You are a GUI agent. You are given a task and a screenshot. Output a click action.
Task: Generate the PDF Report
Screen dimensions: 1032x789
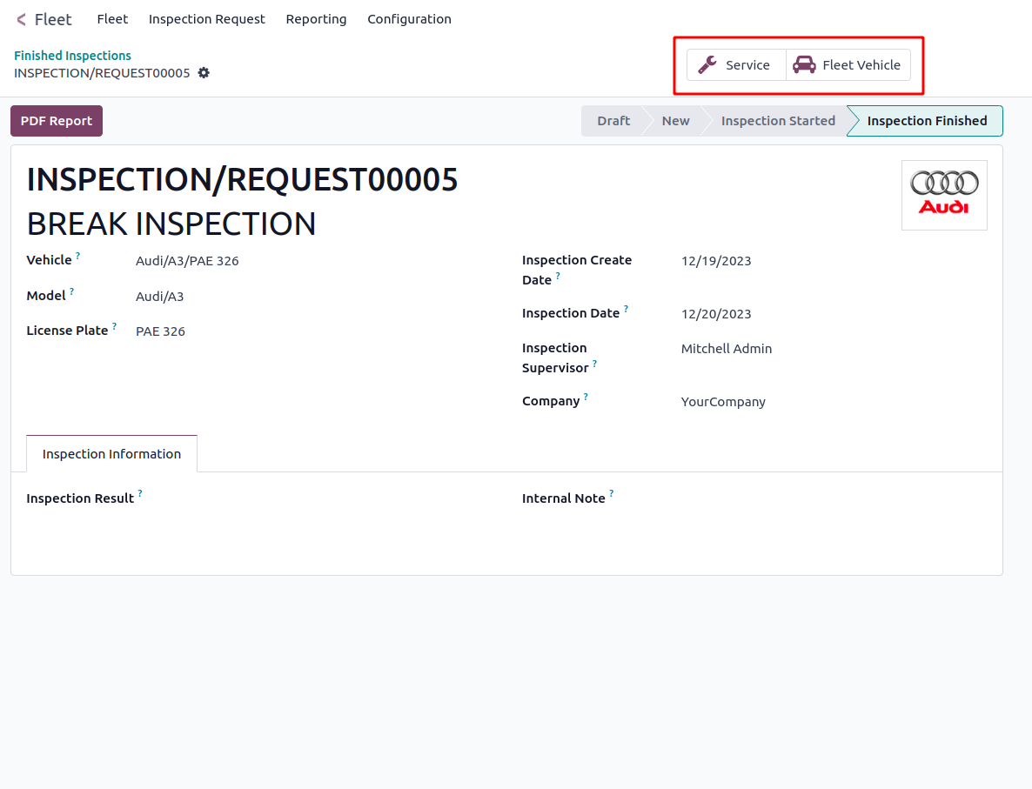(57, 121)
